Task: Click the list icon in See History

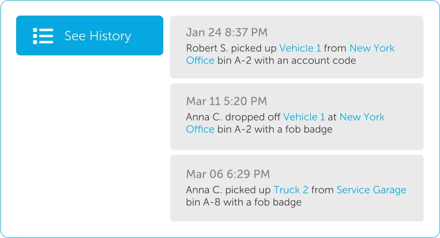Action: tap(43, 36)
